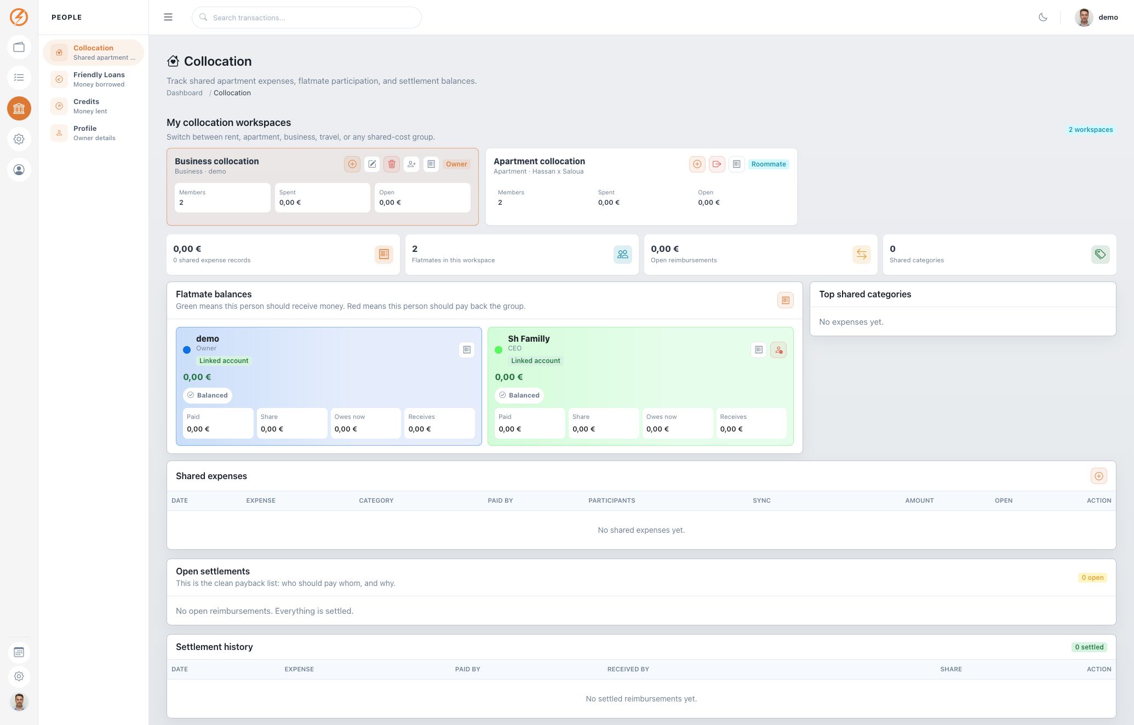Click the Balanced badge on Sh Familly's card
The height and width of the screenshot is (725, 1134).
coord(519,395)
